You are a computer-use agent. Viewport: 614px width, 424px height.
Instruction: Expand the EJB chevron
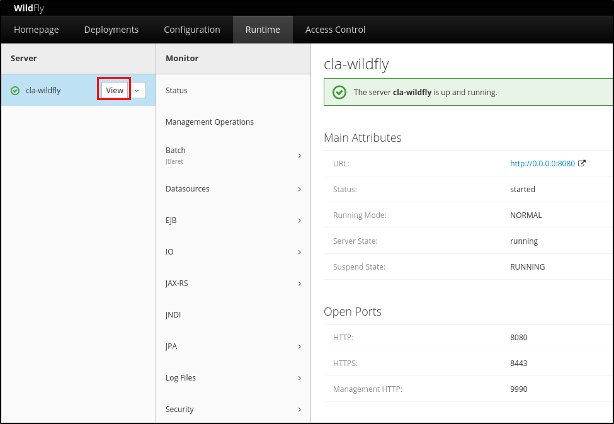(x=300, y=221)
